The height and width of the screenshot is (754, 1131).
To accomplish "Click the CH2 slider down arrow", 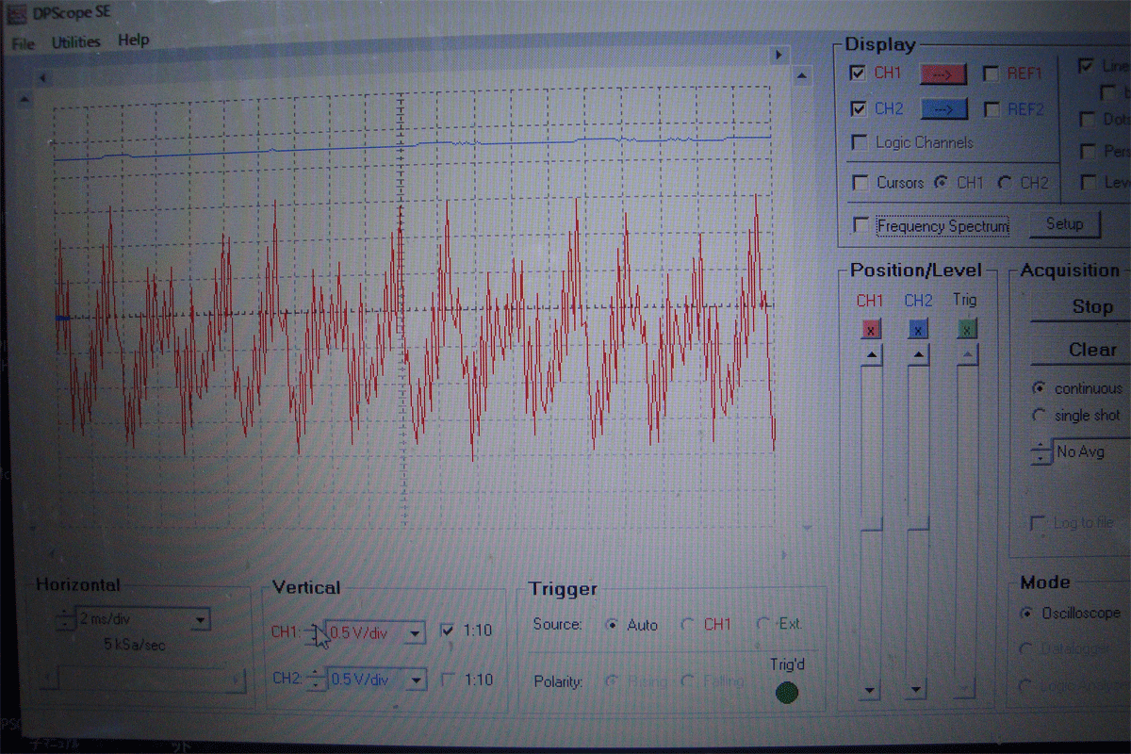I will pyautogui.click(x=915, y=690).
